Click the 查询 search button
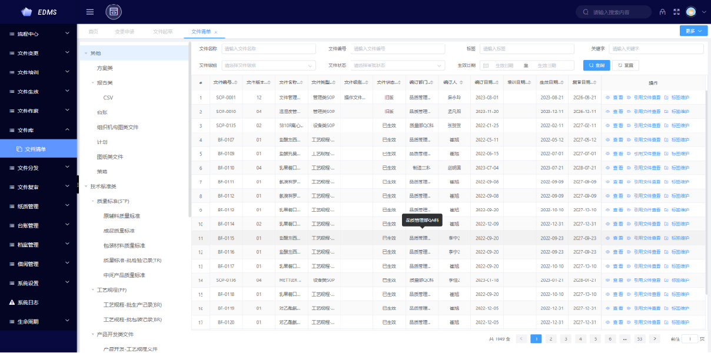The image size is (711, 353). (x=596, y=66)
